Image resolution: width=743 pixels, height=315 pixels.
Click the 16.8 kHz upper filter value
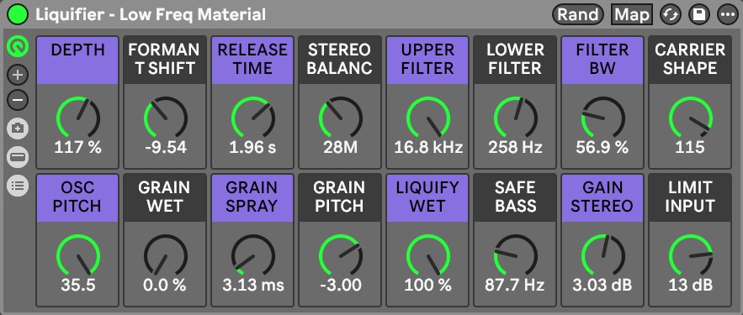pos(428,148)
